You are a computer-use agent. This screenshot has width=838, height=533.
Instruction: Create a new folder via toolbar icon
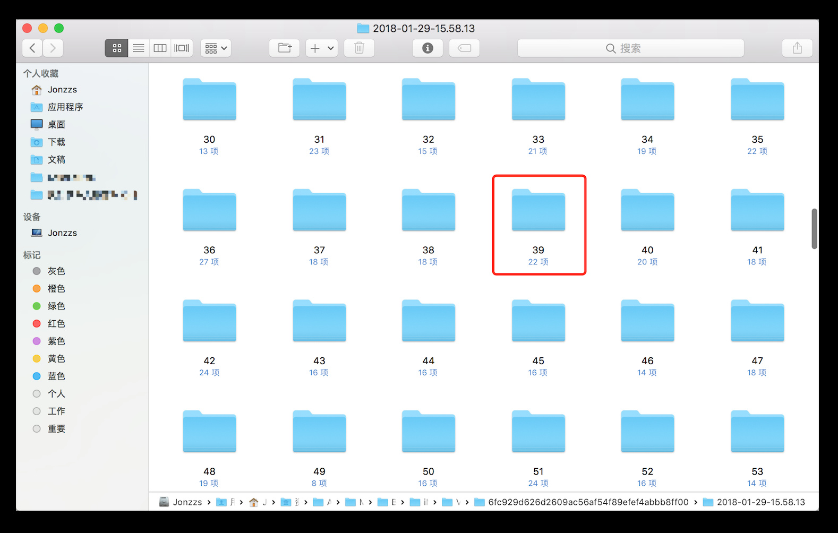click(285, 48)
